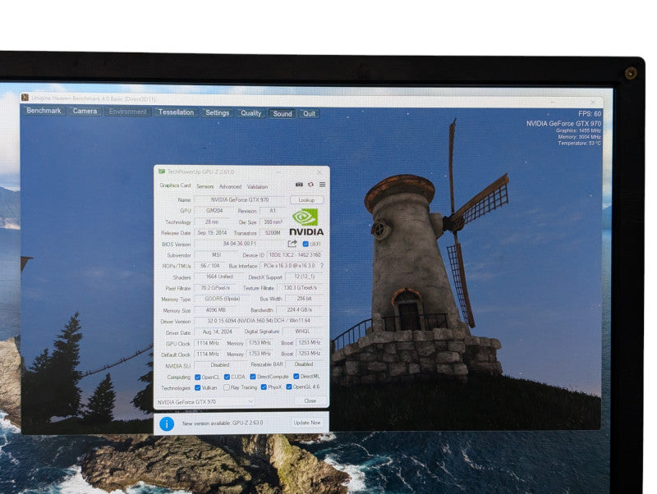Screen dimensions: 657x494
Task: Click the Resizable BAR Disabled field
Action: pos(304,364)
